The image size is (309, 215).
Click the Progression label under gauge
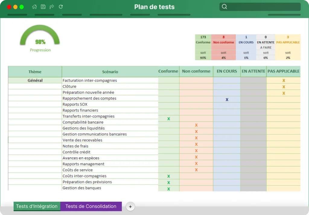tap(40, 50)
